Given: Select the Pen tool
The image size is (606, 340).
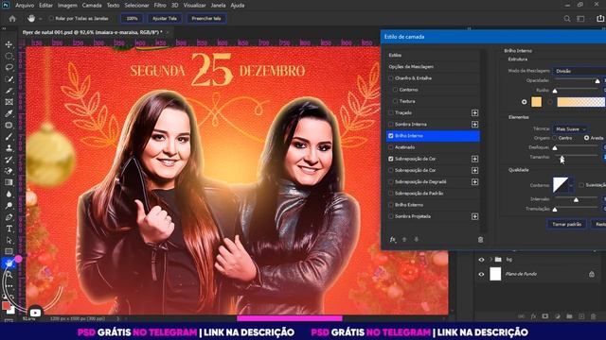Looking at the screenshot, I should pos(9,217).
